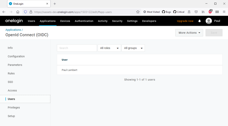Image resolution: width=228 pixels, height=126 pixels.
Task: Click the padlock site info icon
Action: [x=31, y=12]
